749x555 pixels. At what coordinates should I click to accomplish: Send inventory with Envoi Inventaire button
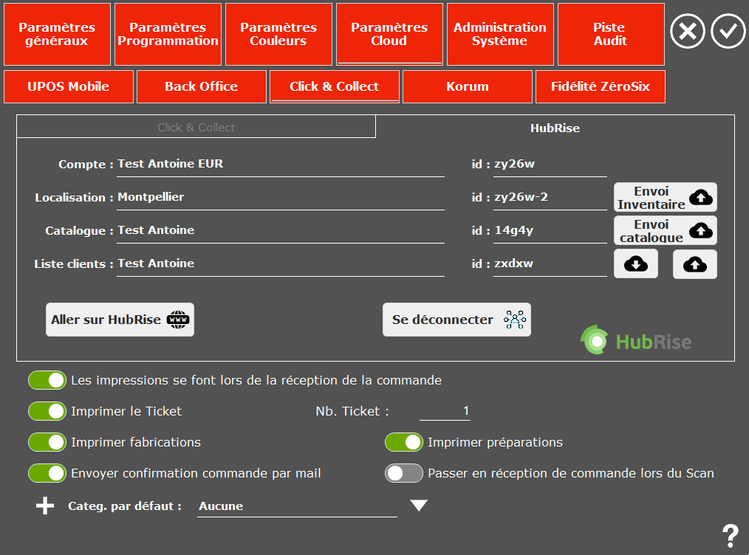[666, 197]
